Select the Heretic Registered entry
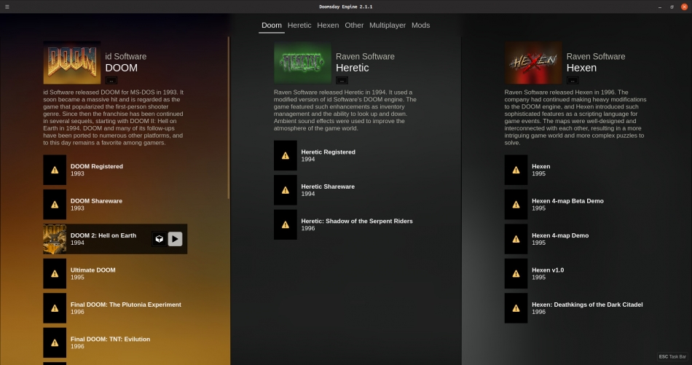 [346, 155]
